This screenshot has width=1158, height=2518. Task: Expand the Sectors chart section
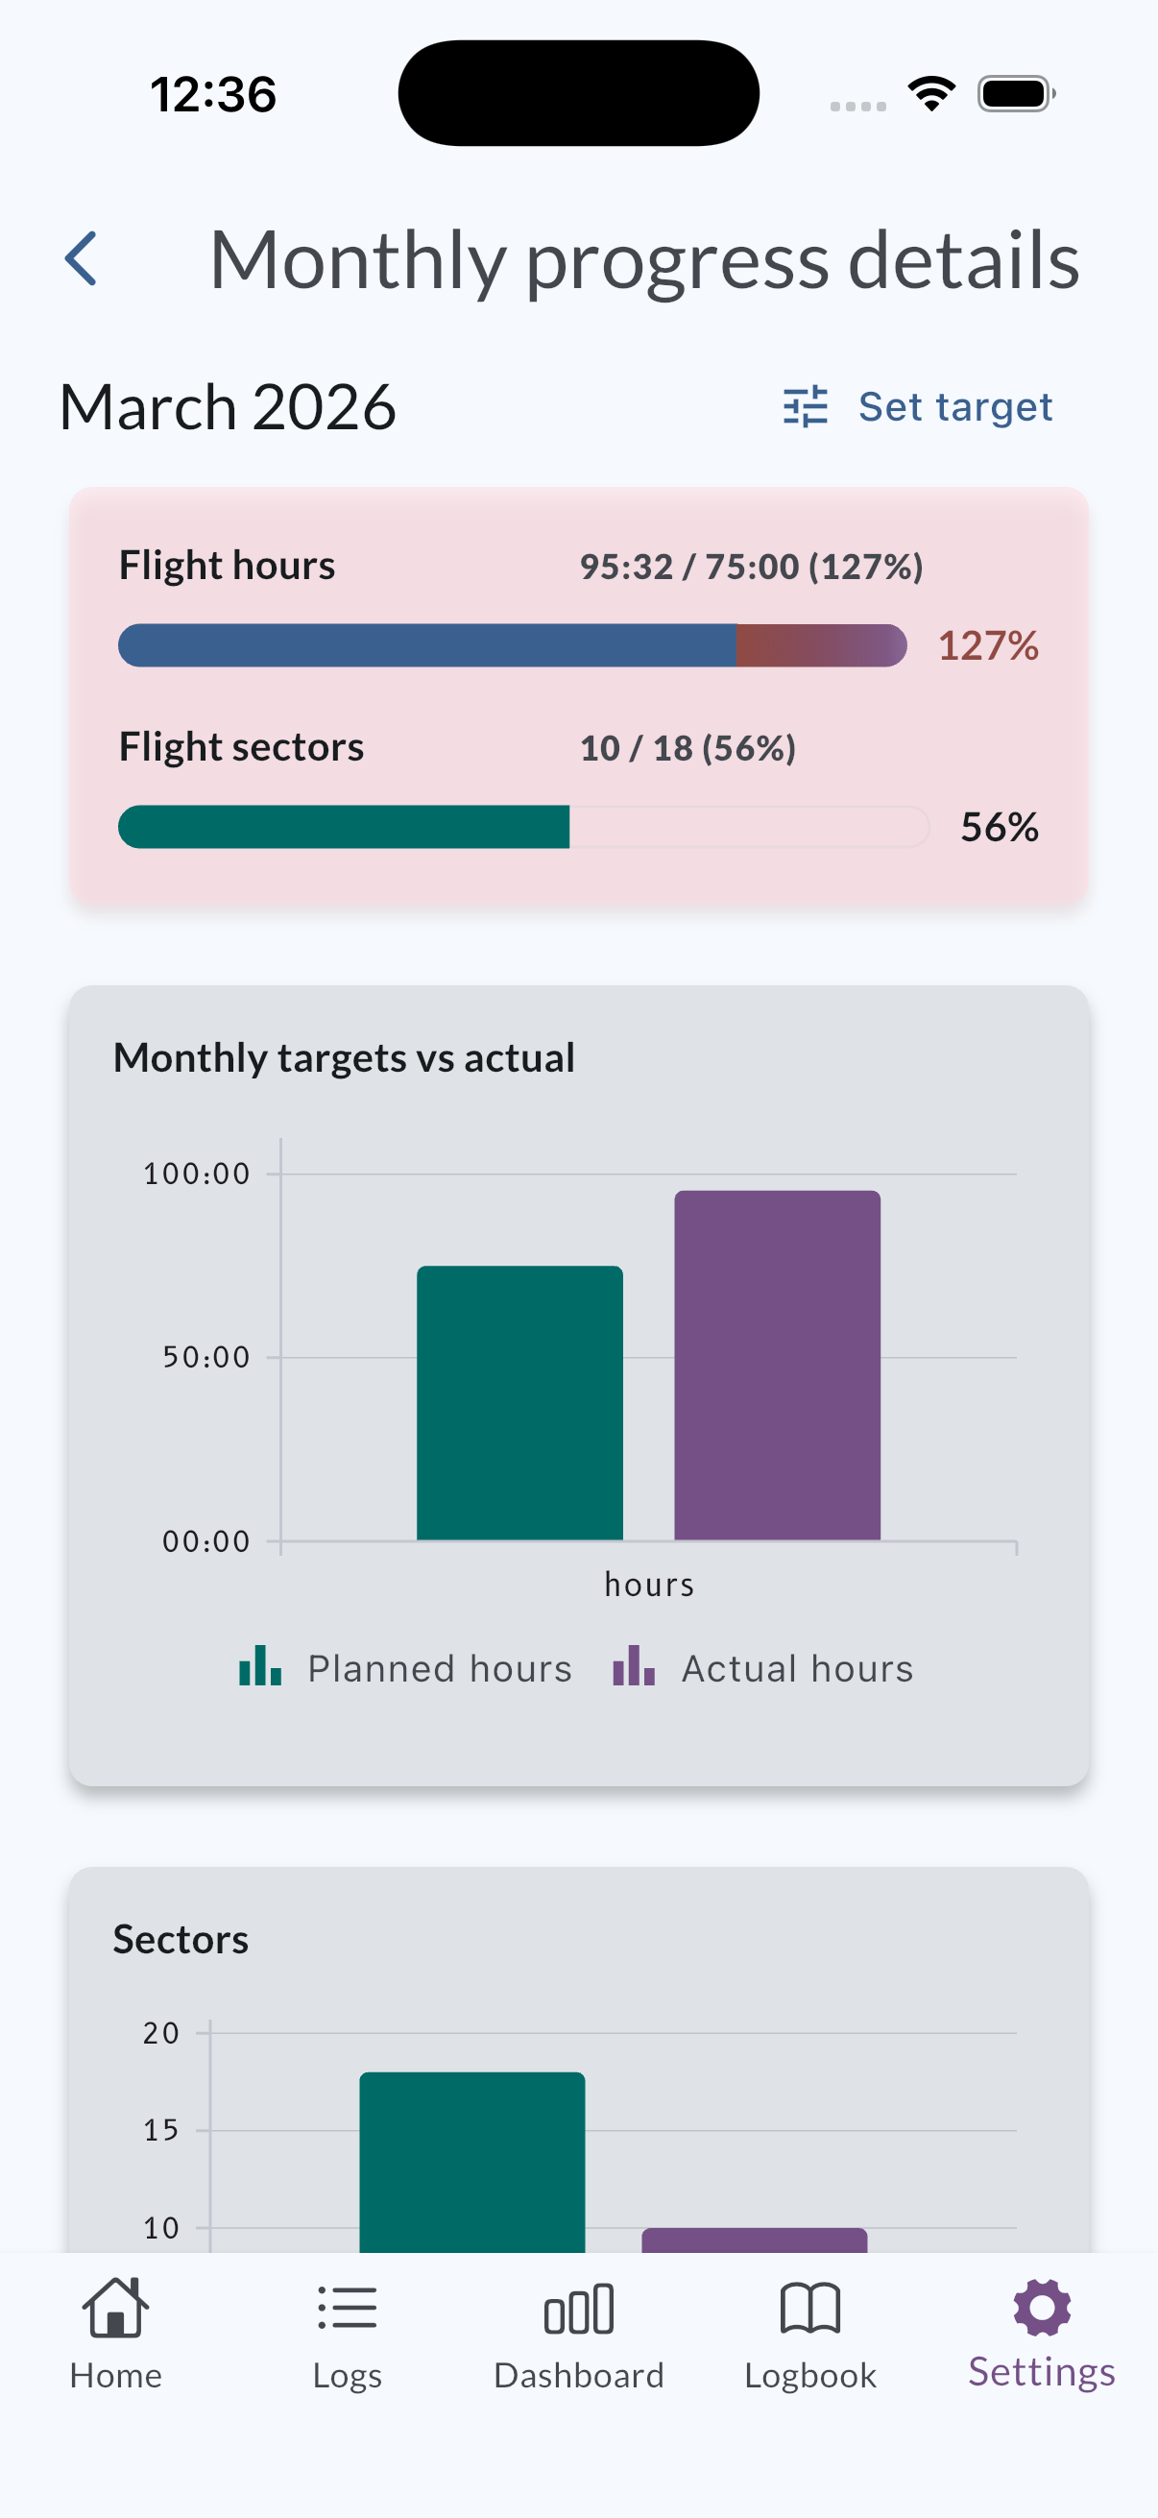tap(181, 1939)
